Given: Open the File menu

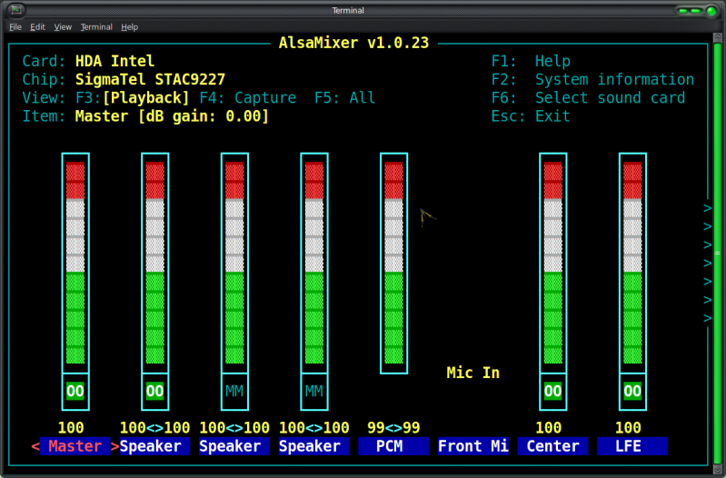Looking at the screenshot, I should coord(15,27).
